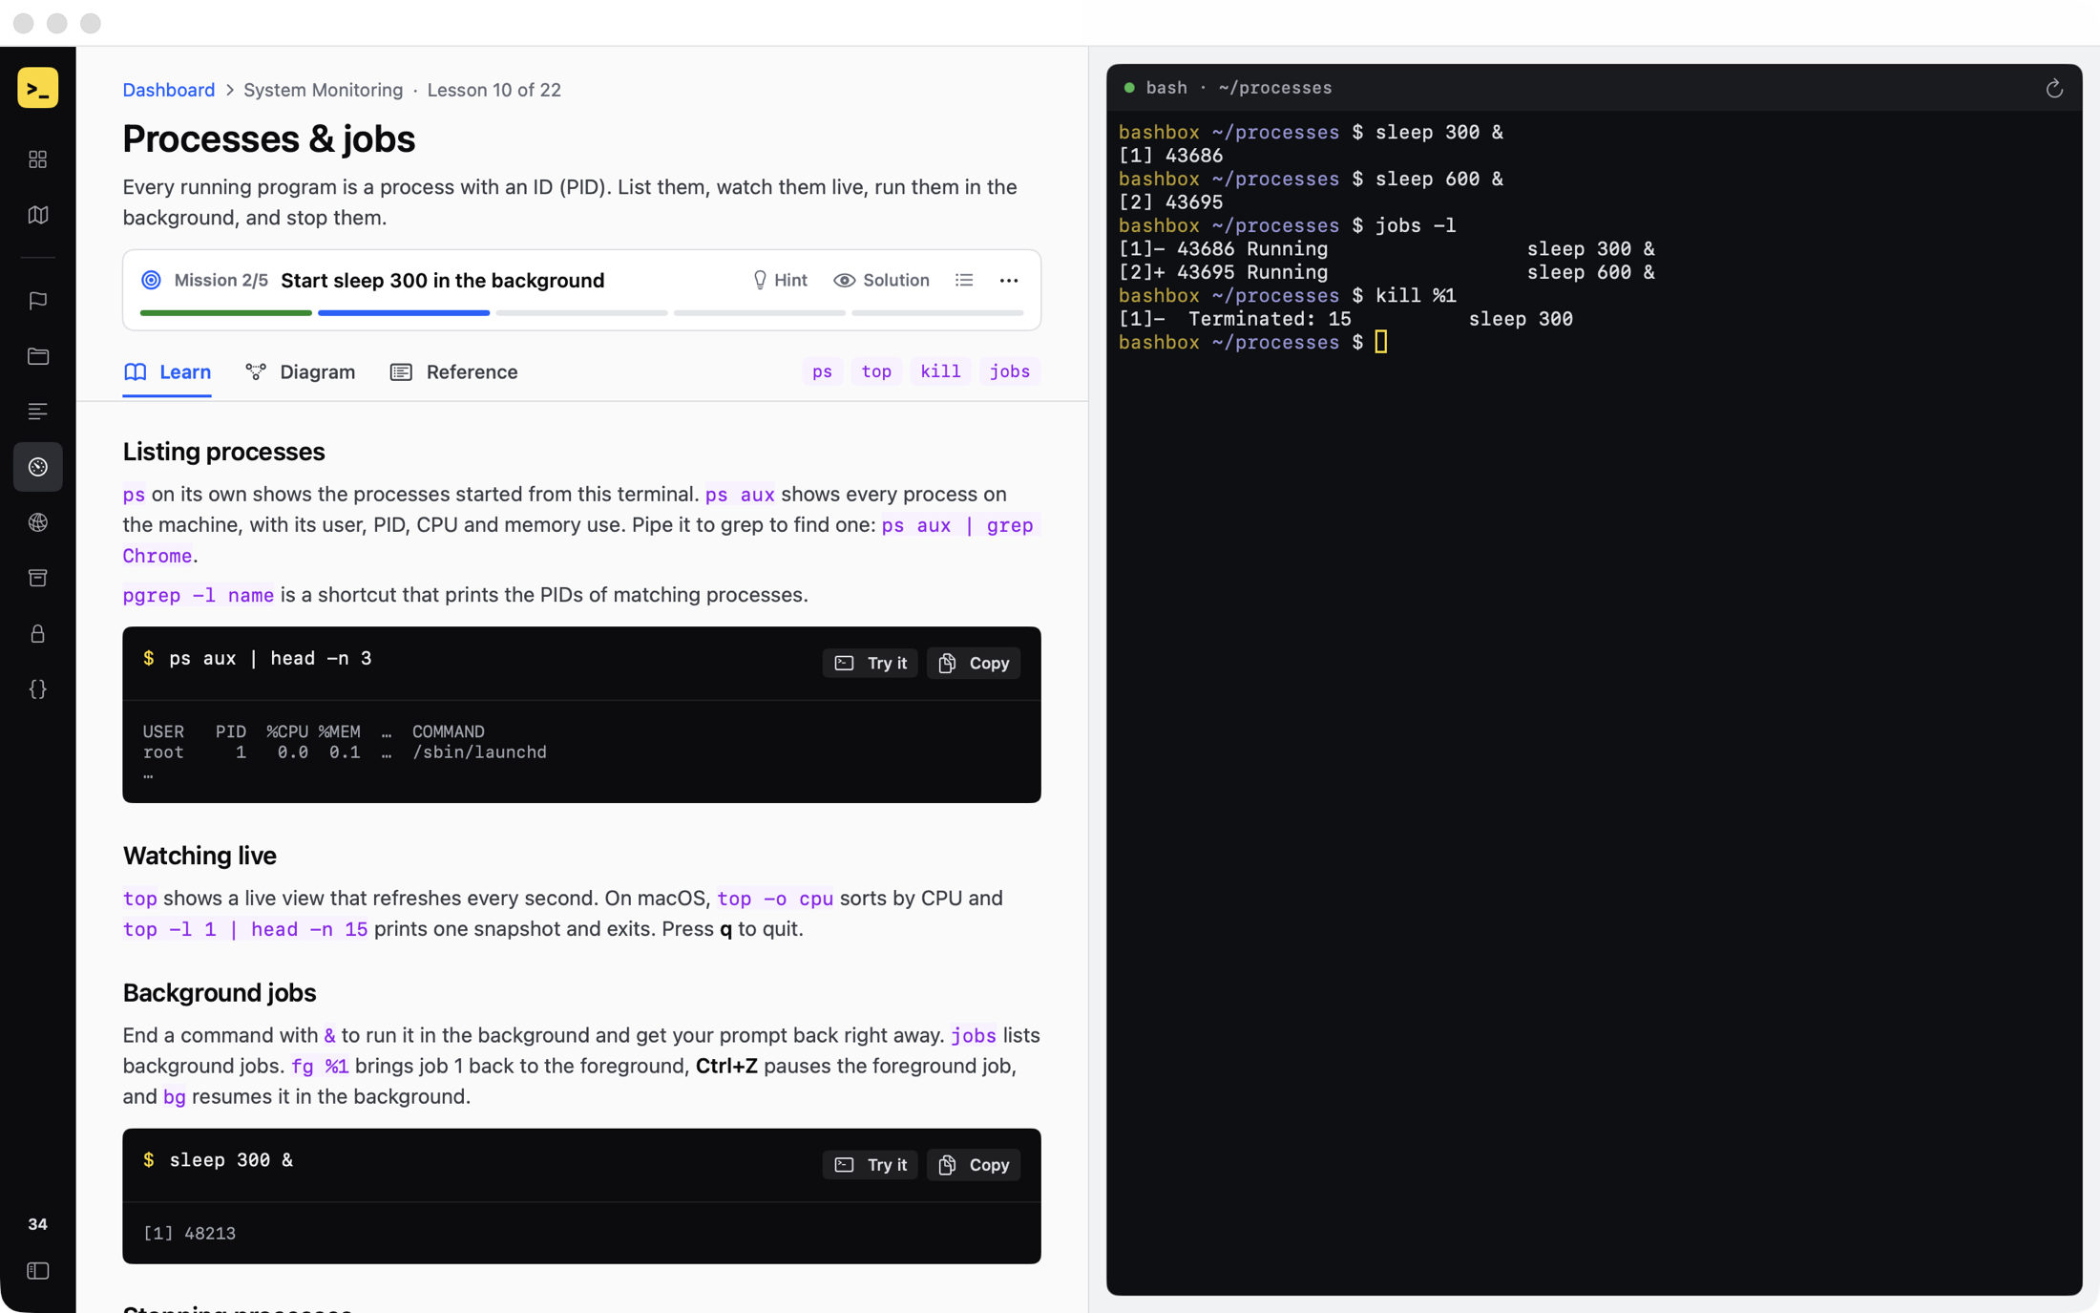Viewport: 2100px width, 1313px height.
Task: Open the archive box icon in sidebar
Action: pos(38,578)
